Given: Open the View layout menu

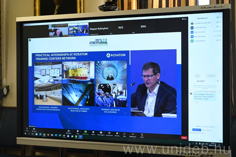Looking at the screenshot, I should click(185, 19).
